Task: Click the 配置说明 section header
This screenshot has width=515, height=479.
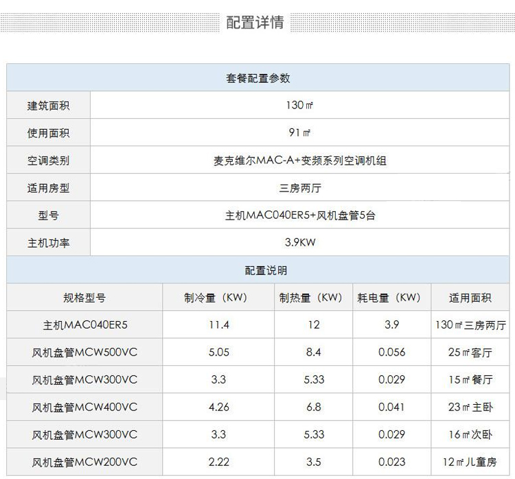Action: tap(258, 270)
